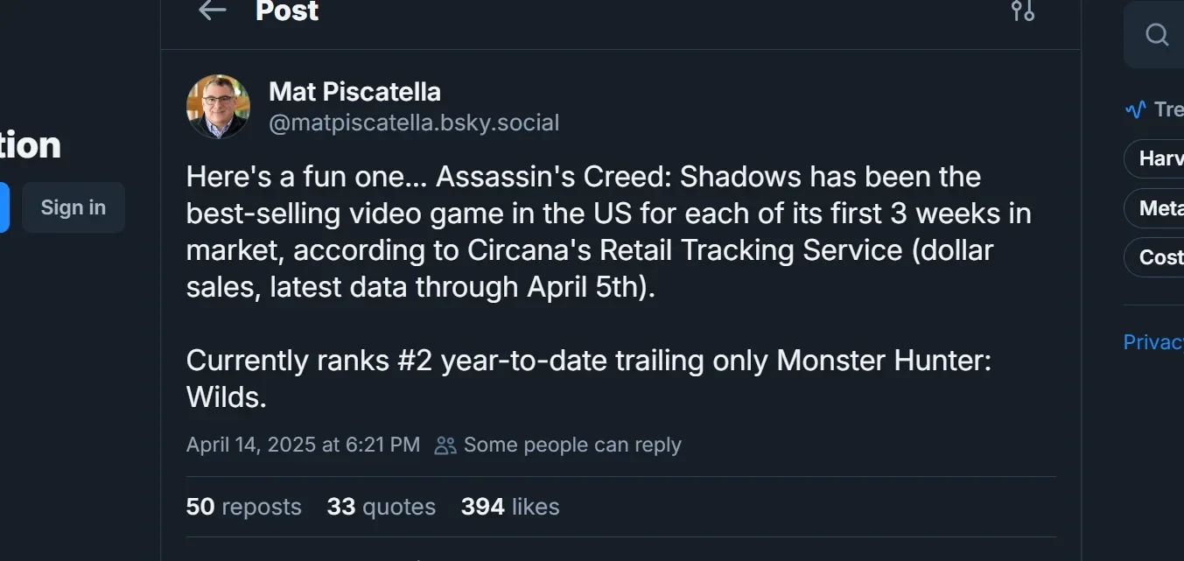Click the search magnifier icon

[1157, 35]
